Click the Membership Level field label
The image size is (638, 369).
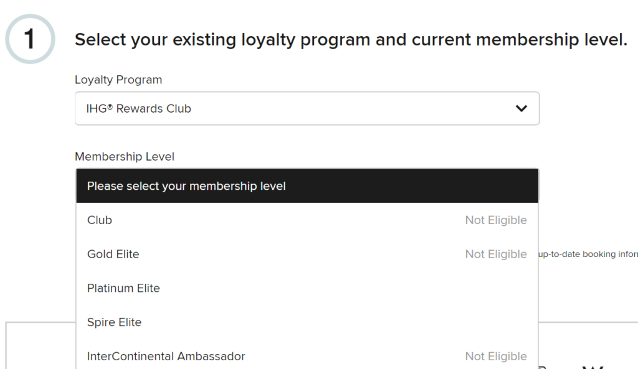pyautogui.click(x=125, y=157)
